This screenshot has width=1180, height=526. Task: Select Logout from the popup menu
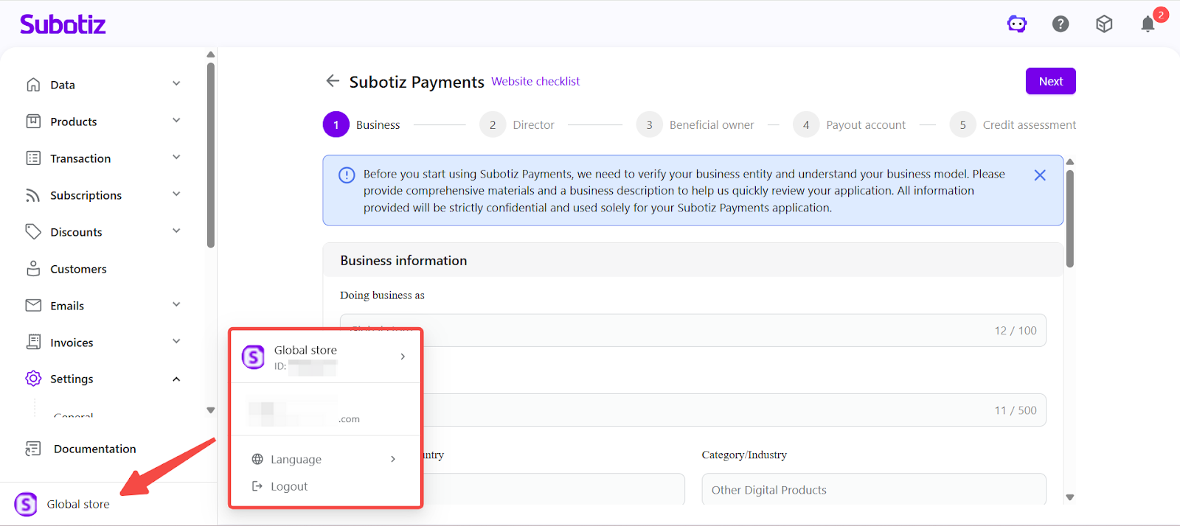(288, 486)
